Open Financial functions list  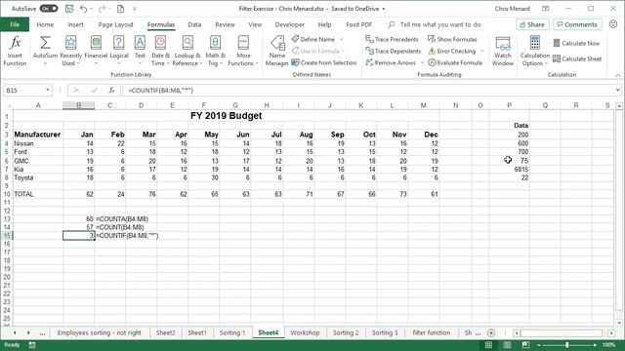(96, 51)
